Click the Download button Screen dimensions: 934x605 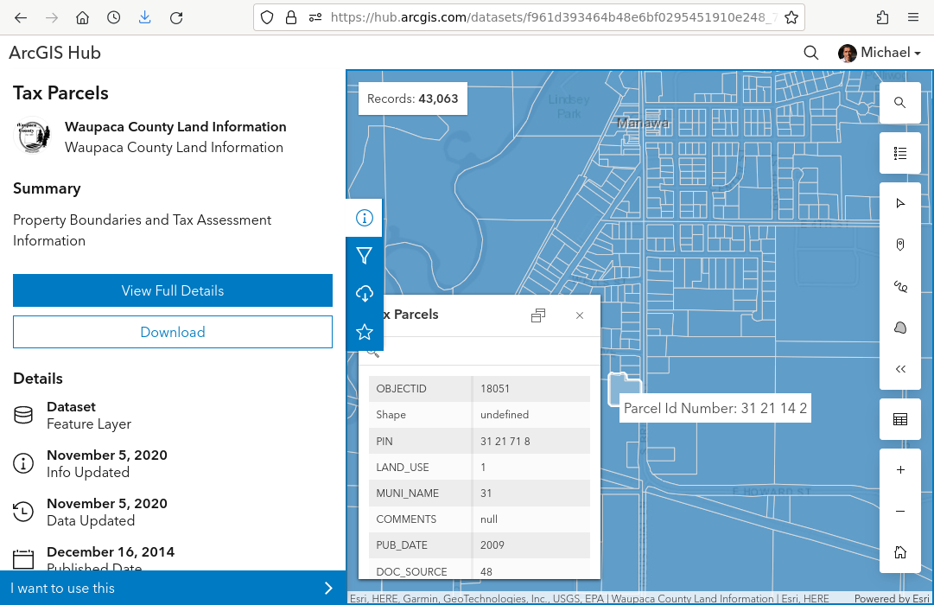[173, 332]
